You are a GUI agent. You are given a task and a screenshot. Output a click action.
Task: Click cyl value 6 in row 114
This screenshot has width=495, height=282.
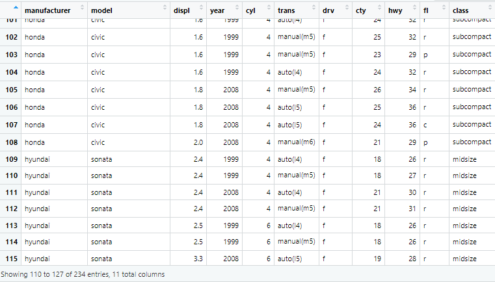[269, 242]
